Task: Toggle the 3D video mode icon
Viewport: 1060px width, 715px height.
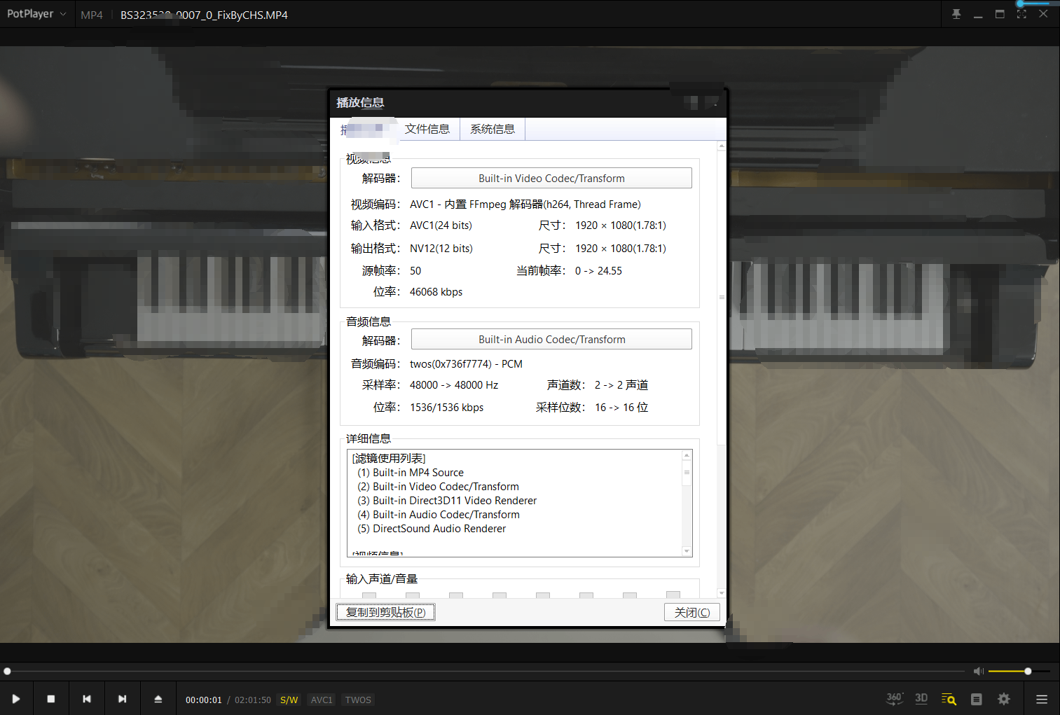Action: [921, 699]
